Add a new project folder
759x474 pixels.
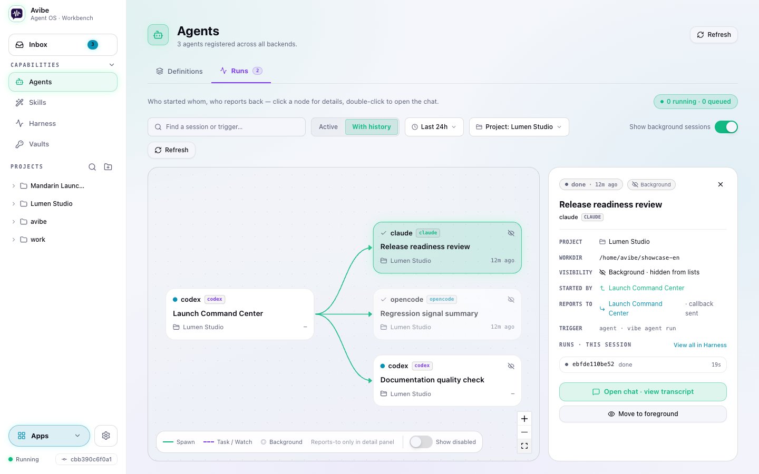pos(108,167)
